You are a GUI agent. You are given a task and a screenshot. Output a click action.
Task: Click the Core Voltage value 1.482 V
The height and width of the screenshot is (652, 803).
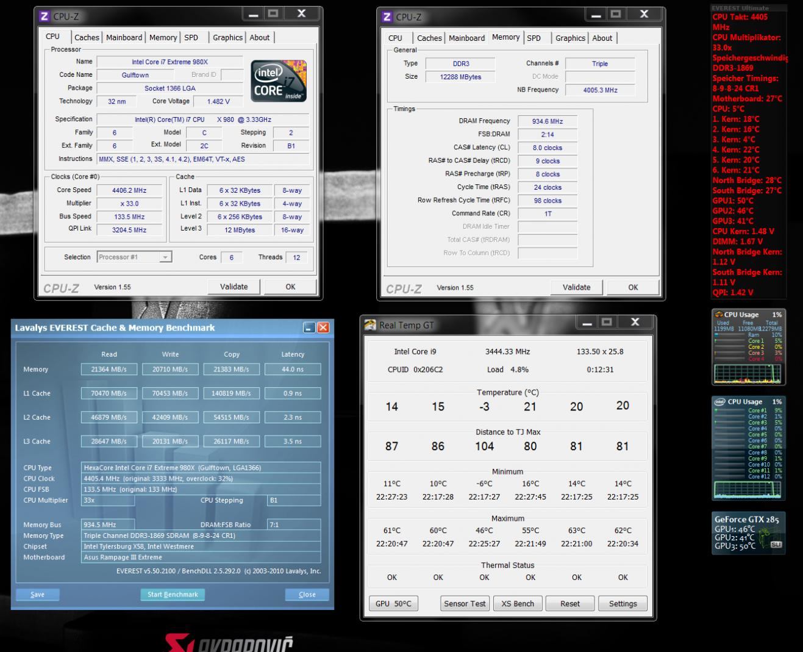point(218,102)
